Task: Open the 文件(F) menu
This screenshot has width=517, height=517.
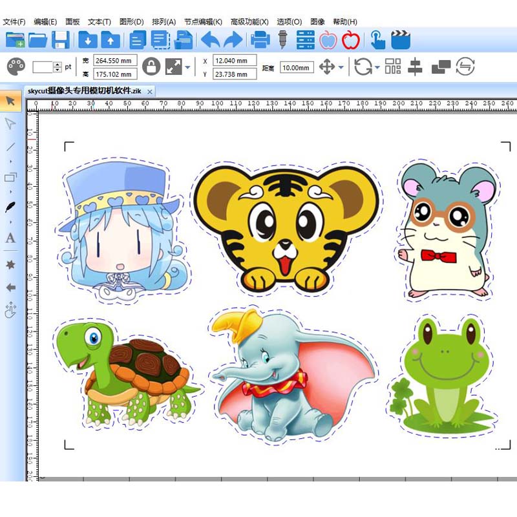Action: (x=14, y=22)
